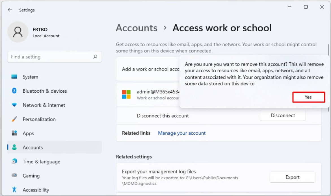
Task: Click the Microsoft logo beside admin account
Action: (126, 95)
